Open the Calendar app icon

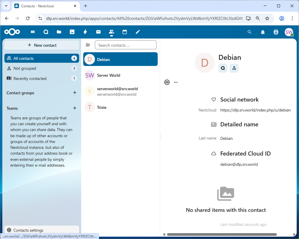[125, 32]
